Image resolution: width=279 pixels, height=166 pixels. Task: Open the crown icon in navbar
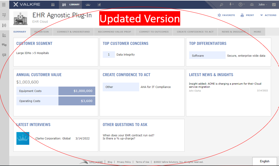[88, 5]
